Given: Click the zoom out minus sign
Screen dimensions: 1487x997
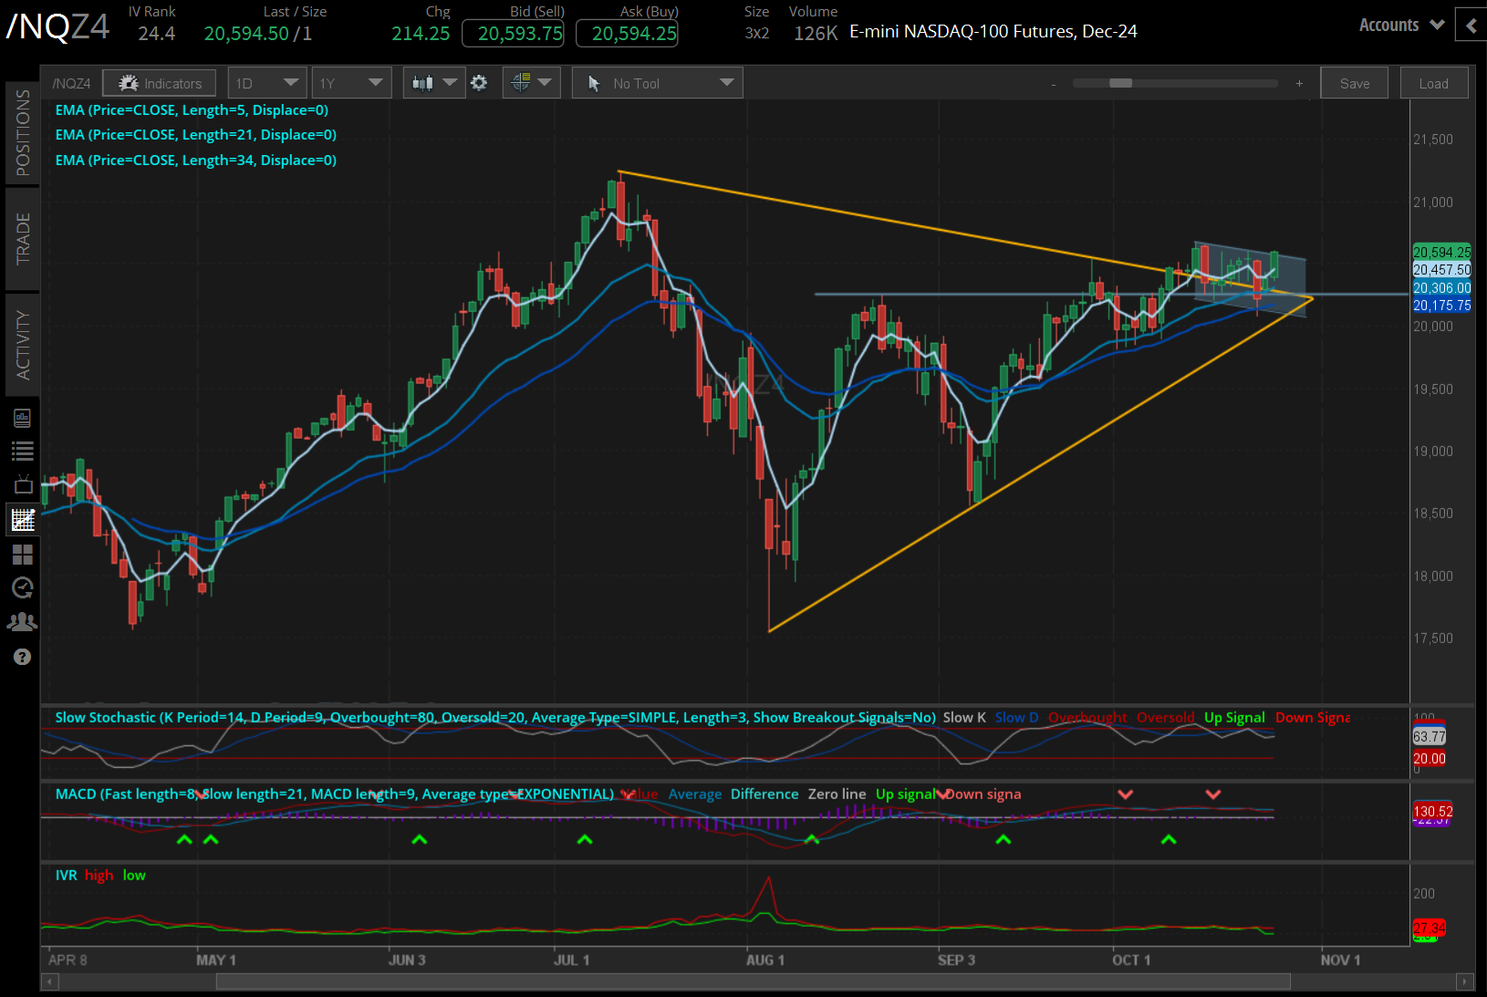Looking at the screenshot, I should pos(1053,84).
